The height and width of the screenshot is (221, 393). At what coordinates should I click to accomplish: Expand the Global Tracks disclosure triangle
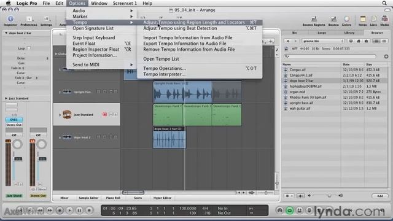tap(56, 53)
